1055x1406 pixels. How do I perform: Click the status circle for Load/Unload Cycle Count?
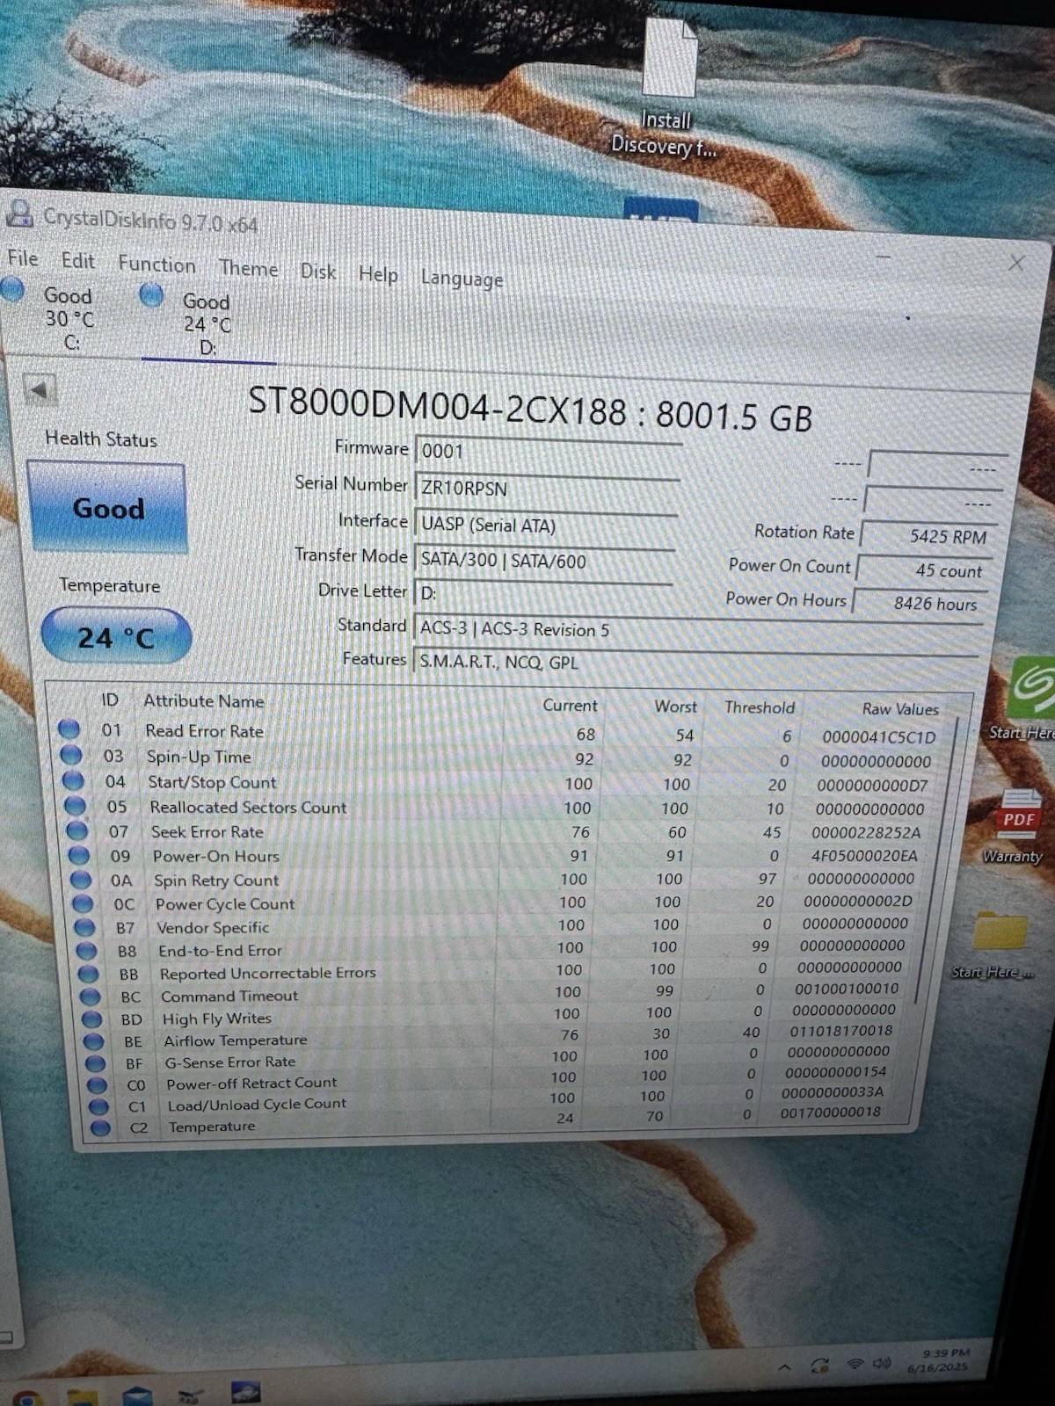coord(98,1107)
